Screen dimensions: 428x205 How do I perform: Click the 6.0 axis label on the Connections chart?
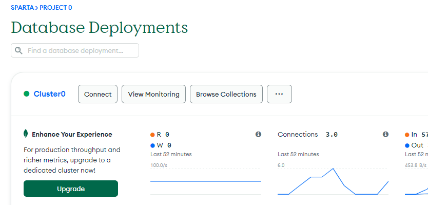(281, 165)
